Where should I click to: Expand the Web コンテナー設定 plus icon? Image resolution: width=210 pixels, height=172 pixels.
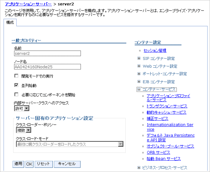(x=139, y=66)
